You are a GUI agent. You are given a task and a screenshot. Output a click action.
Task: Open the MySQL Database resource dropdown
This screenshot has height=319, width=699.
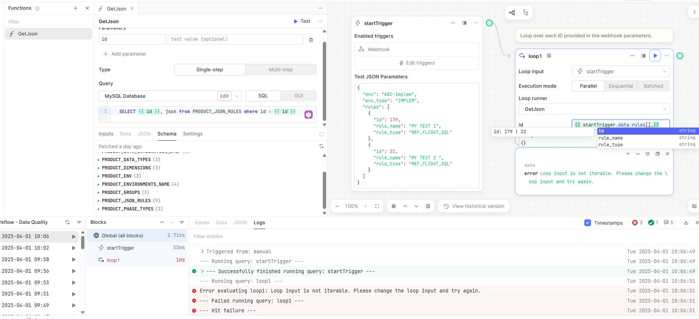[x=237, y=96]
